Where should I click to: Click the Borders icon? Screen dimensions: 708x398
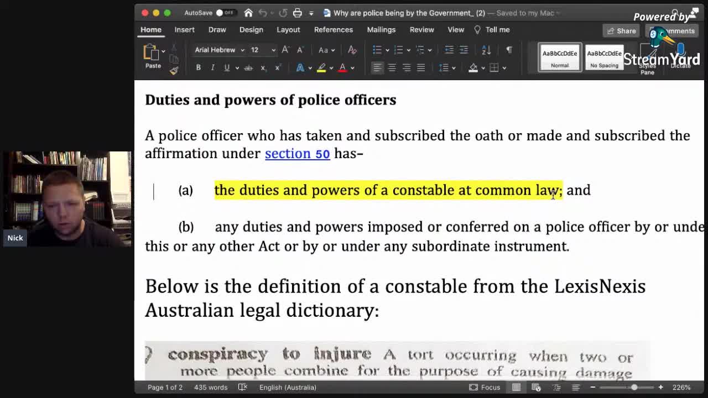(494, 67)
